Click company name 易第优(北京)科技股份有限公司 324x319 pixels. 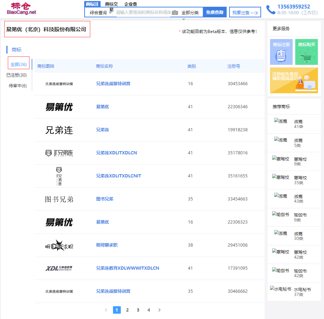[x=46, y=29]
